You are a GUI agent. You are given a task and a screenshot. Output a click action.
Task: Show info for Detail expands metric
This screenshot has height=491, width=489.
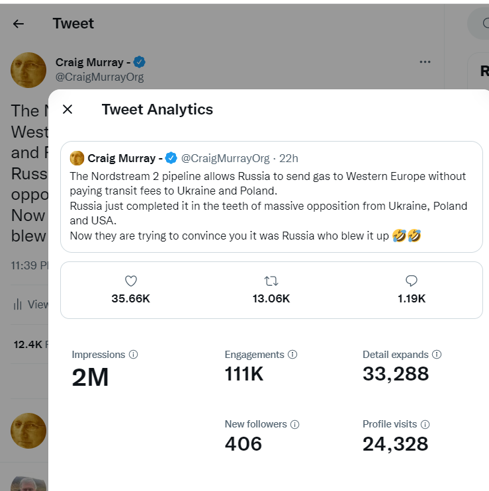pos(437,355)
